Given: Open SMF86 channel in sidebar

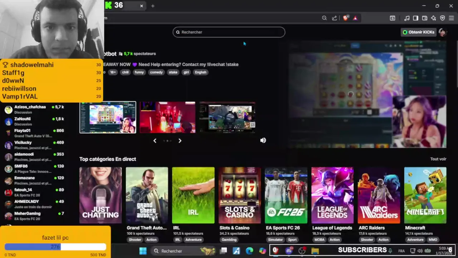Looking at the screenshot, I should coord(34,168).
